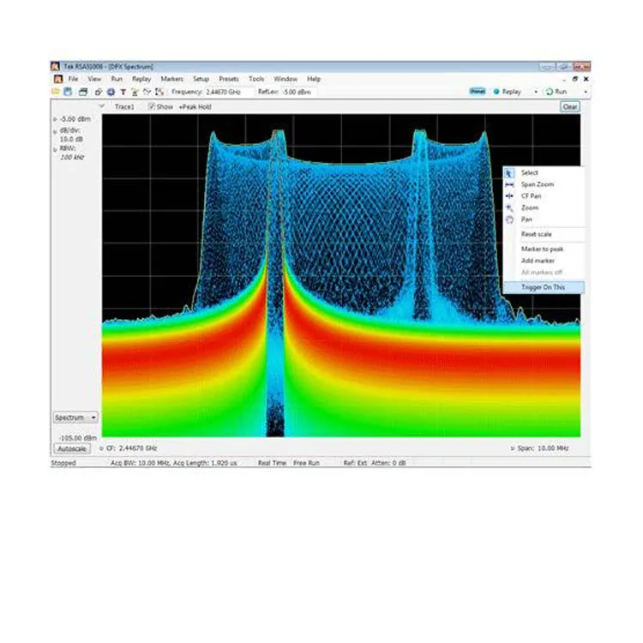The height and width of the screenshot is (643, 643).
Task: Click the Acq BW: 10.00 MHz status text
Action: click(x=141, y=463)
